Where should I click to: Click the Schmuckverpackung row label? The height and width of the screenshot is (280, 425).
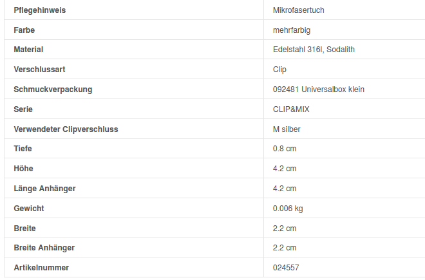point(53,89)
